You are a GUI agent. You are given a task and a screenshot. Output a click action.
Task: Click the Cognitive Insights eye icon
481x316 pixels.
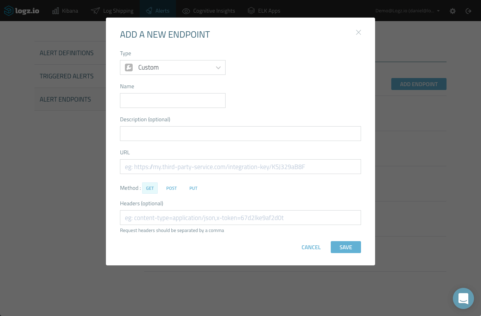point(186,11)
